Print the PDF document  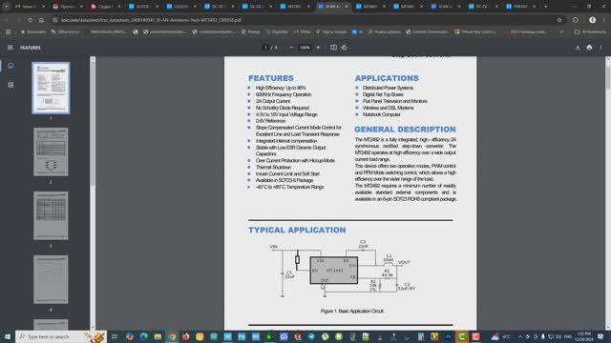coord(589,48)
